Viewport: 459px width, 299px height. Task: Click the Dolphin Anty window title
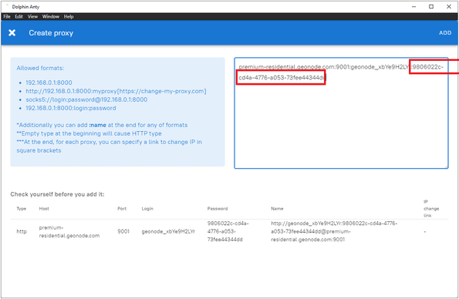tap(25, 7)
